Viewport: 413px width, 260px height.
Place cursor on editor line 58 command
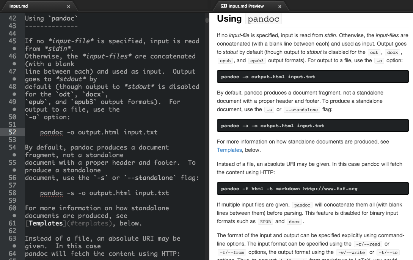pyautogui.click(x=104, y=193)
